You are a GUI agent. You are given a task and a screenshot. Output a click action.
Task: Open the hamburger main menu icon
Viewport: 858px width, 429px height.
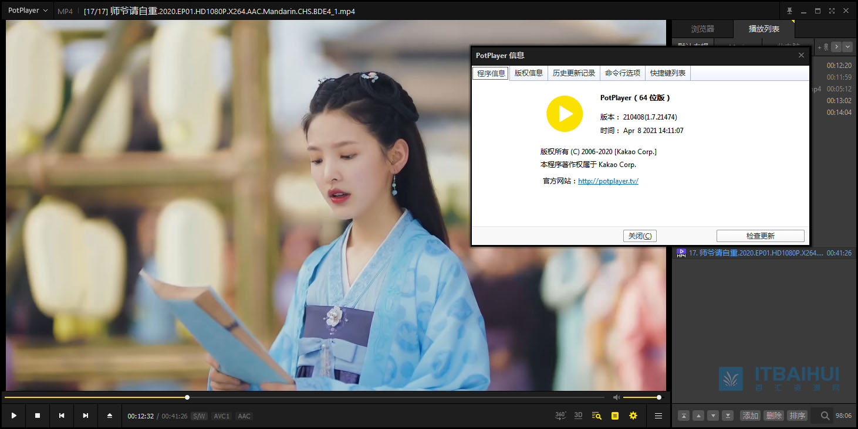pos(658,416)
